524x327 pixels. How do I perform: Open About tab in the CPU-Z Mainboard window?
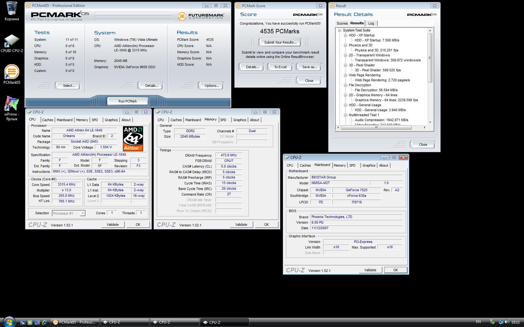(384, 165)
